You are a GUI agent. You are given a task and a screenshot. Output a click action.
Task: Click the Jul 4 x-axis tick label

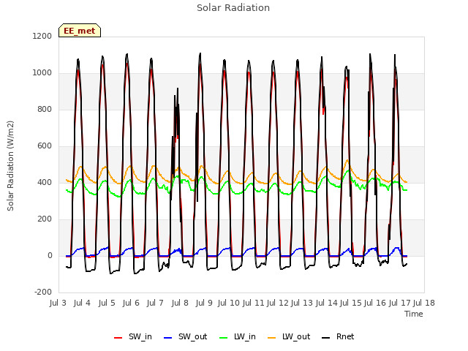pos(82,303)
